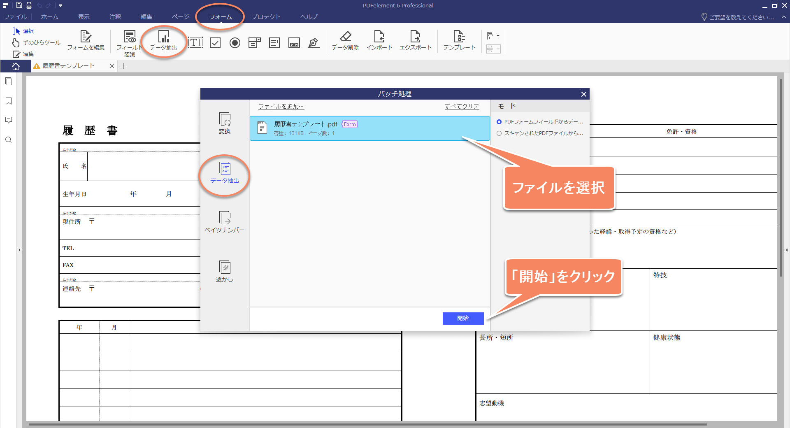
Task: Click the 開始 button
Action: 463,318
